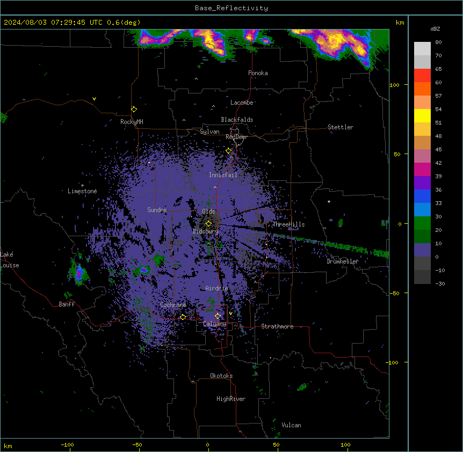Click the Calgary city label
Viewport: 463px width, 452px height.
tap(215, 324)
